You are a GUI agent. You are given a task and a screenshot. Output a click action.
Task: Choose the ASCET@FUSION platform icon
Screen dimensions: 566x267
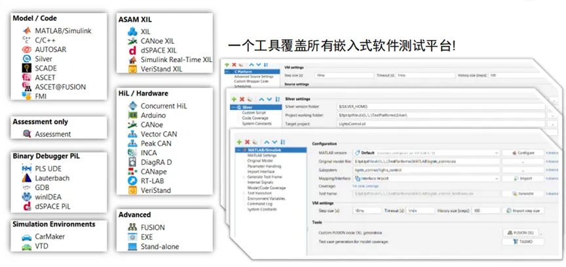tap(27, 87)
